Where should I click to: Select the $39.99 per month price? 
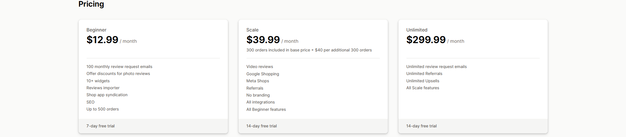click(263, 40)
